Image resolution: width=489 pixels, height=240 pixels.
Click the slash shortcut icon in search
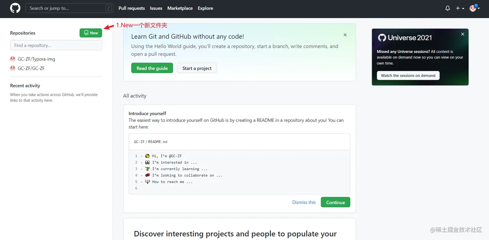click(x=109, y=8)
